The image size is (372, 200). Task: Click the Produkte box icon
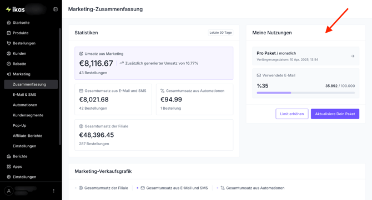9,33
